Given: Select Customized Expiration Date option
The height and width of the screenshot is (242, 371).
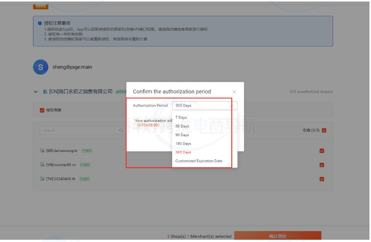Looking at the screenshot, I should tap(198, 161).
